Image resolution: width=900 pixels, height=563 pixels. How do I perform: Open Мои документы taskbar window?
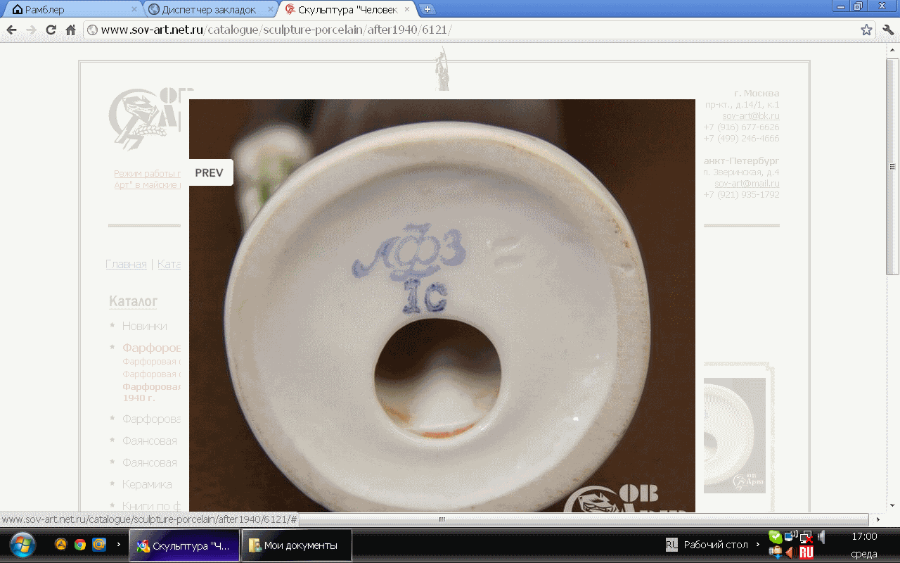tap(296, 545)
